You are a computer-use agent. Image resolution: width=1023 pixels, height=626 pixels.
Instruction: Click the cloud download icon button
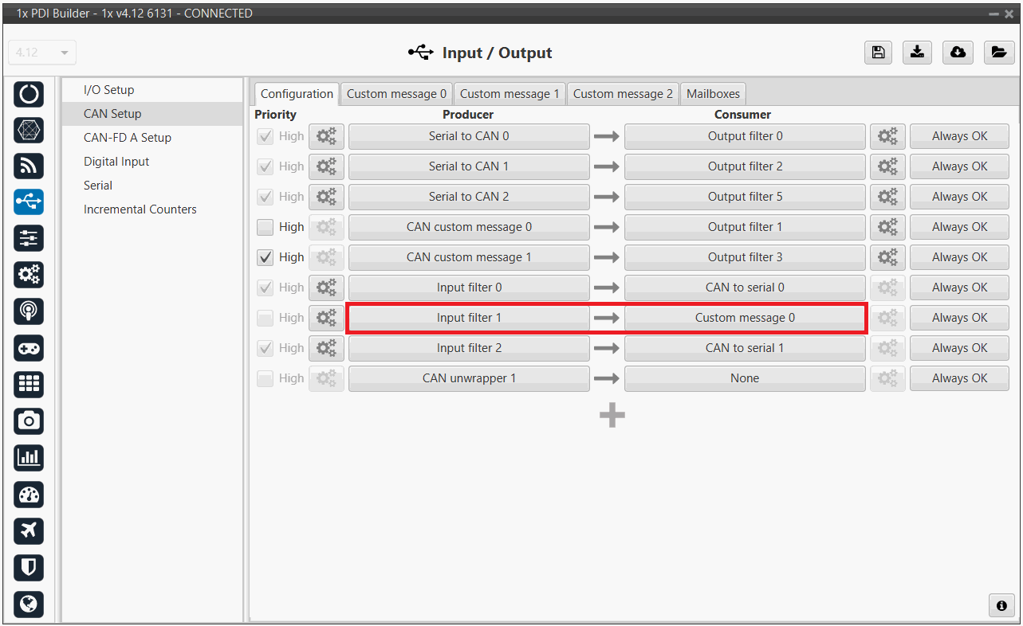[958, 53]
